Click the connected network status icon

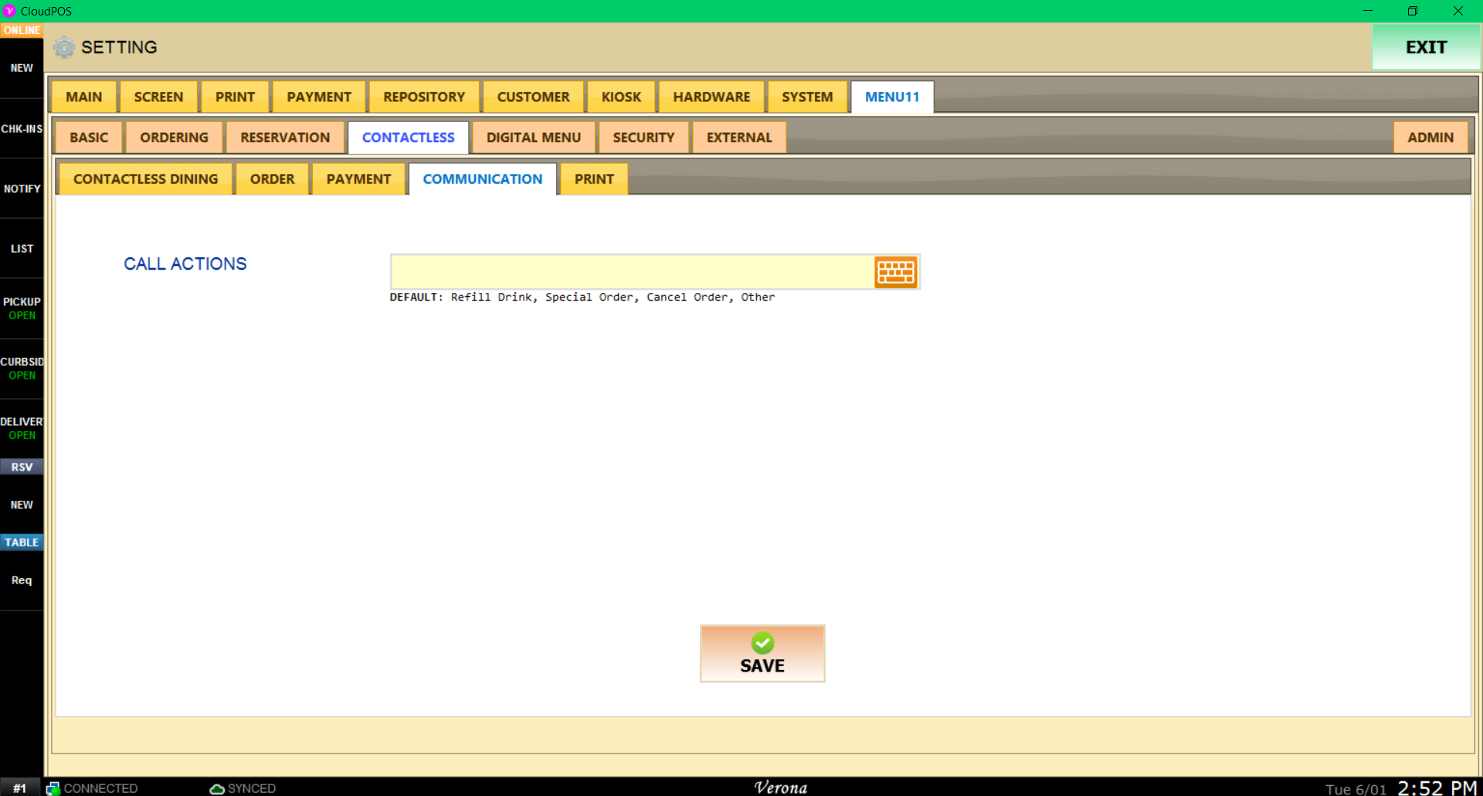click(x=53, y=788)
